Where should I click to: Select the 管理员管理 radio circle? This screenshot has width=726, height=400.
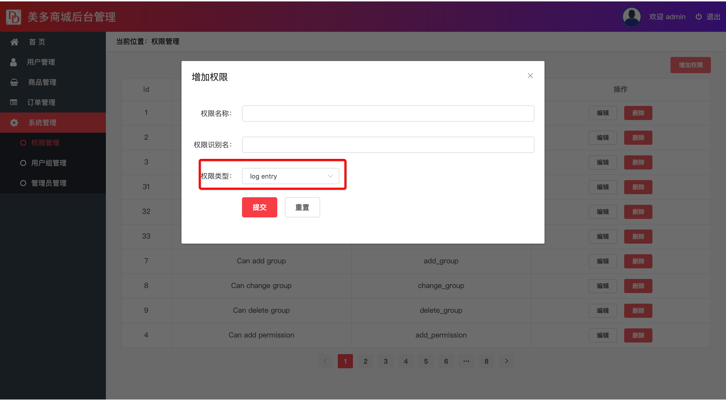coord(23,183)
